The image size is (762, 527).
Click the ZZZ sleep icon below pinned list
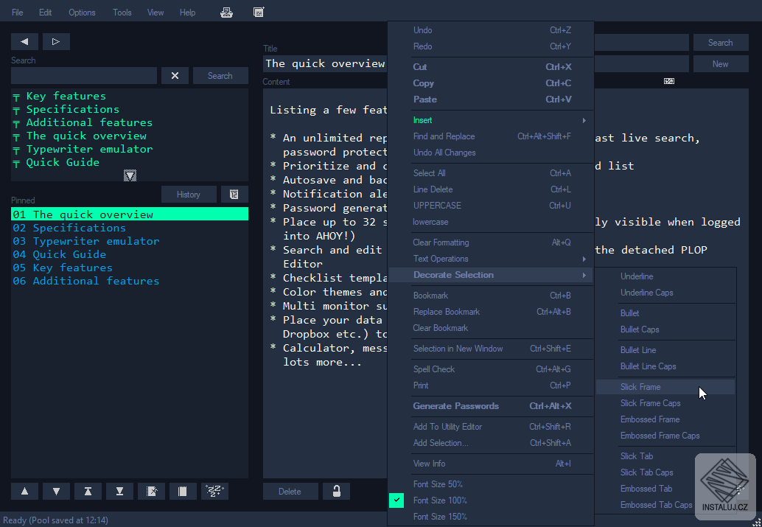coord(214,492)
